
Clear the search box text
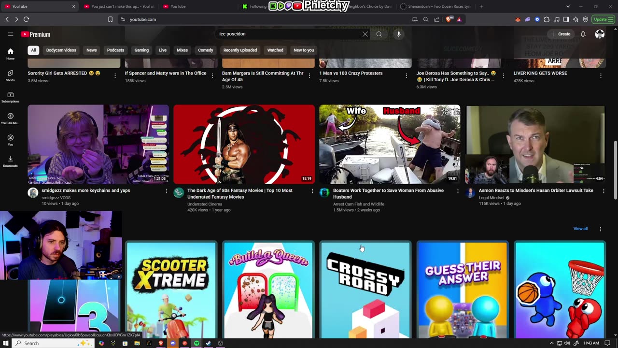(365, 34)
